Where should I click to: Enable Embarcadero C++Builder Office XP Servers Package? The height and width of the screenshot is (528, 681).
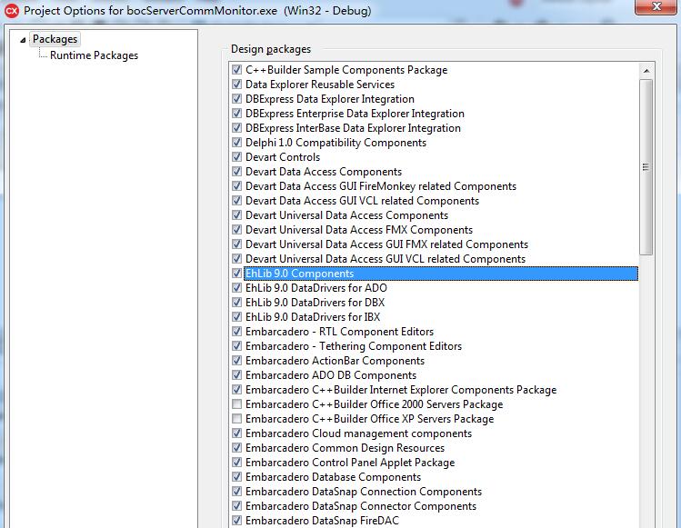[237, 419]
